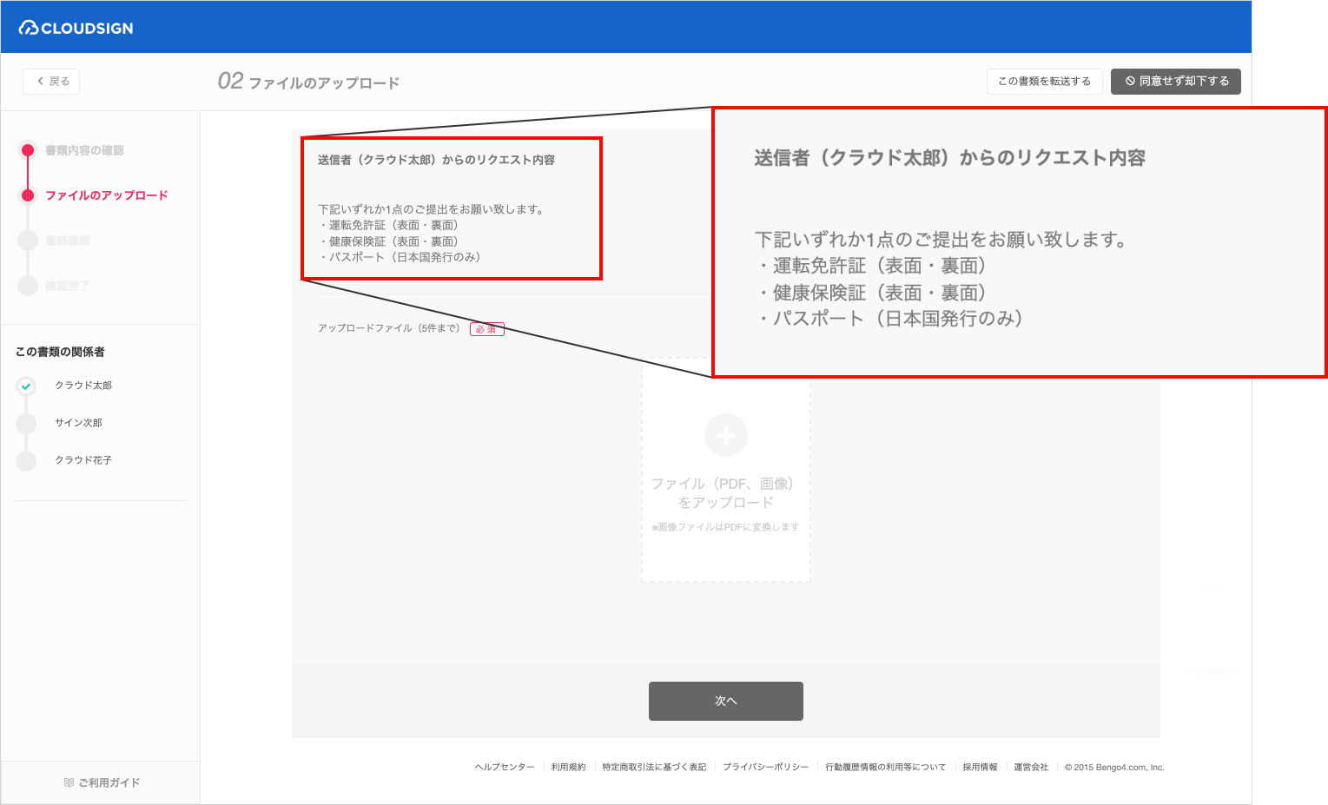1328x805 pixels.
Task: Open 運営会社 footer link
Action: point(1031,768)
